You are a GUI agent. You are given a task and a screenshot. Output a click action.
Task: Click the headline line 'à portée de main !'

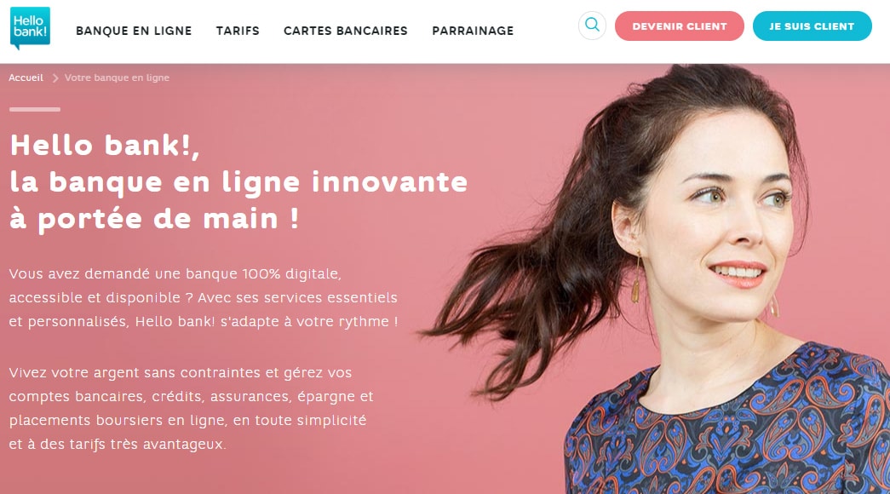click(x=154, y=219)
